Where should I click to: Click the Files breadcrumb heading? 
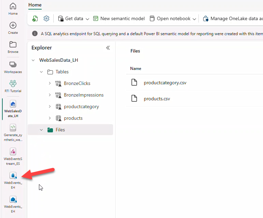(x=135, y=51)
